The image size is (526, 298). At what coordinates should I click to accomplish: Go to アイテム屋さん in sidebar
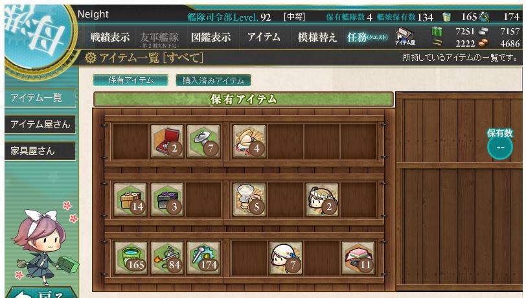pyautogui.click(x=40, y=124)
